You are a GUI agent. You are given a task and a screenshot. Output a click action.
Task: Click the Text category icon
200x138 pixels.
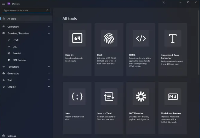4,80
